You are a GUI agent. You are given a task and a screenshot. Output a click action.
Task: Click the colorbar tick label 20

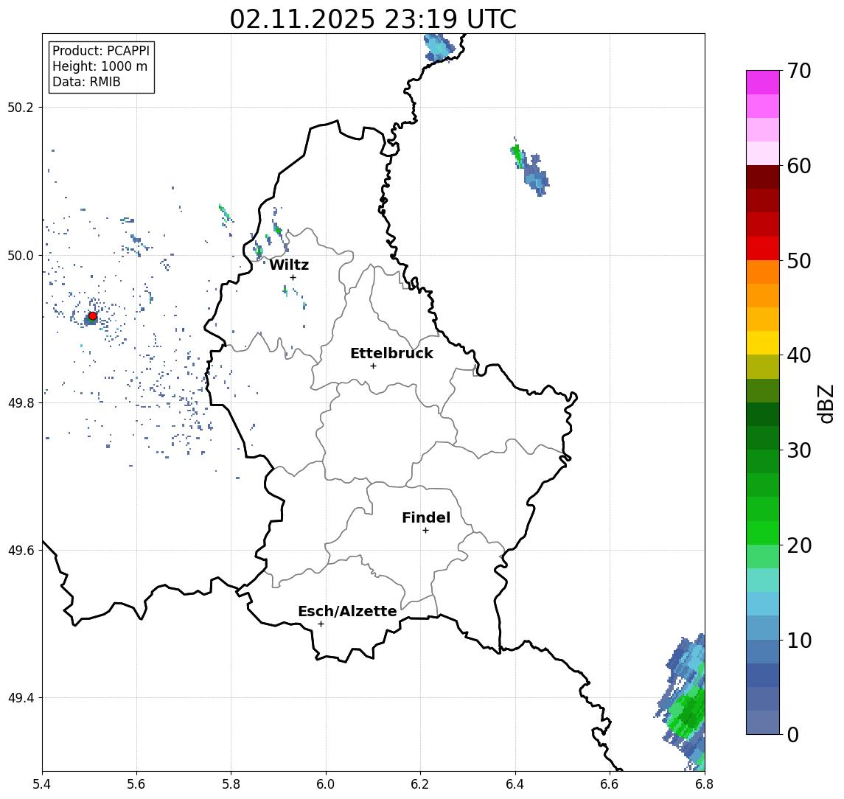[x=799, y=545]
